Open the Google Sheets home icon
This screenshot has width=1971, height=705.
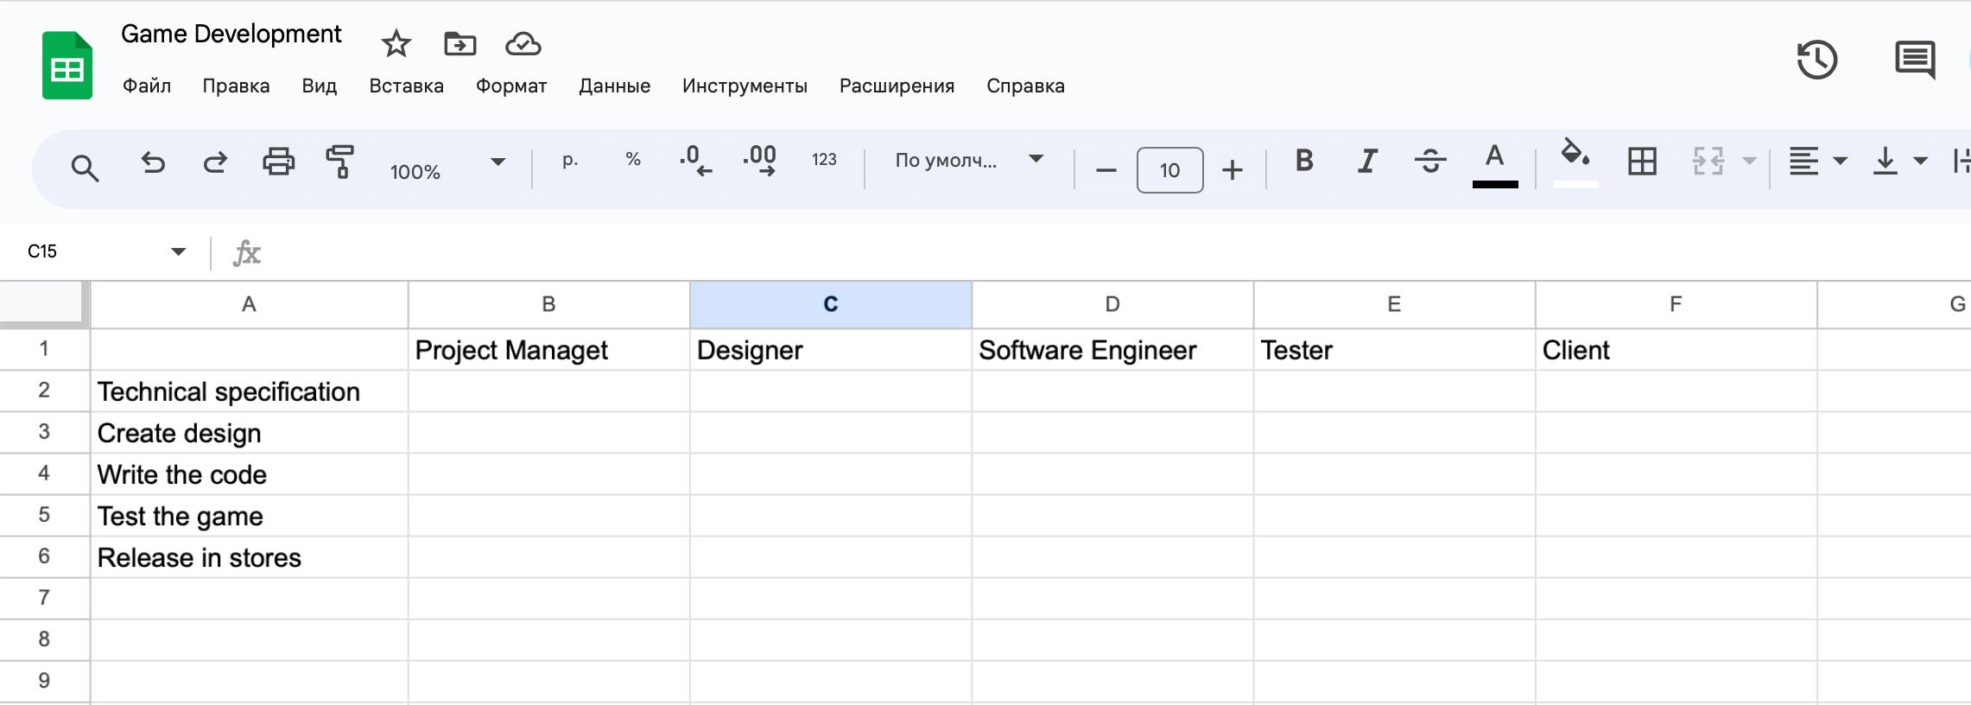[67, 66]
